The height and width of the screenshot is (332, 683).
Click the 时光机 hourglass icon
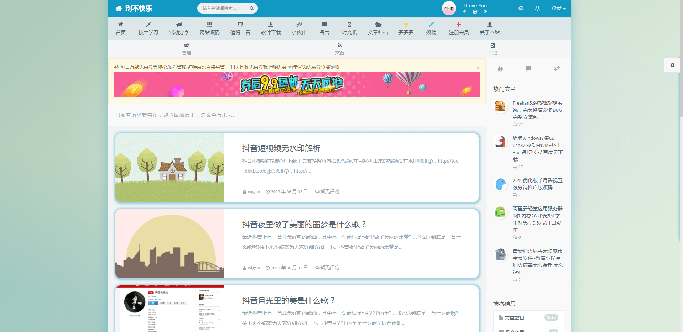tap(349, 25)
